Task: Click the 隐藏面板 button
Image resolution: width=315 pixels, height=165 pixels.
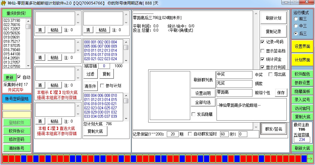Action: (302, 91)
